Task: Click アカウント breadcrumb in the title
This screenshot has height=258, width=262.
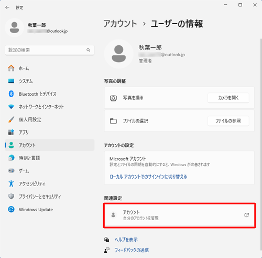Action: pyautogui.click(x=120, y=24)
